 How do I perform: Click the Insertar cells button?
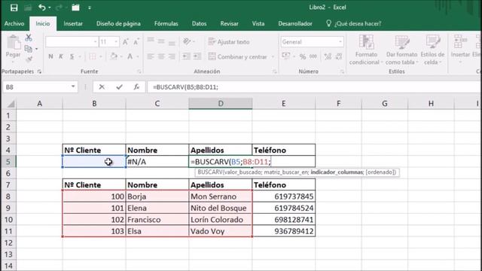coord(460,49)
